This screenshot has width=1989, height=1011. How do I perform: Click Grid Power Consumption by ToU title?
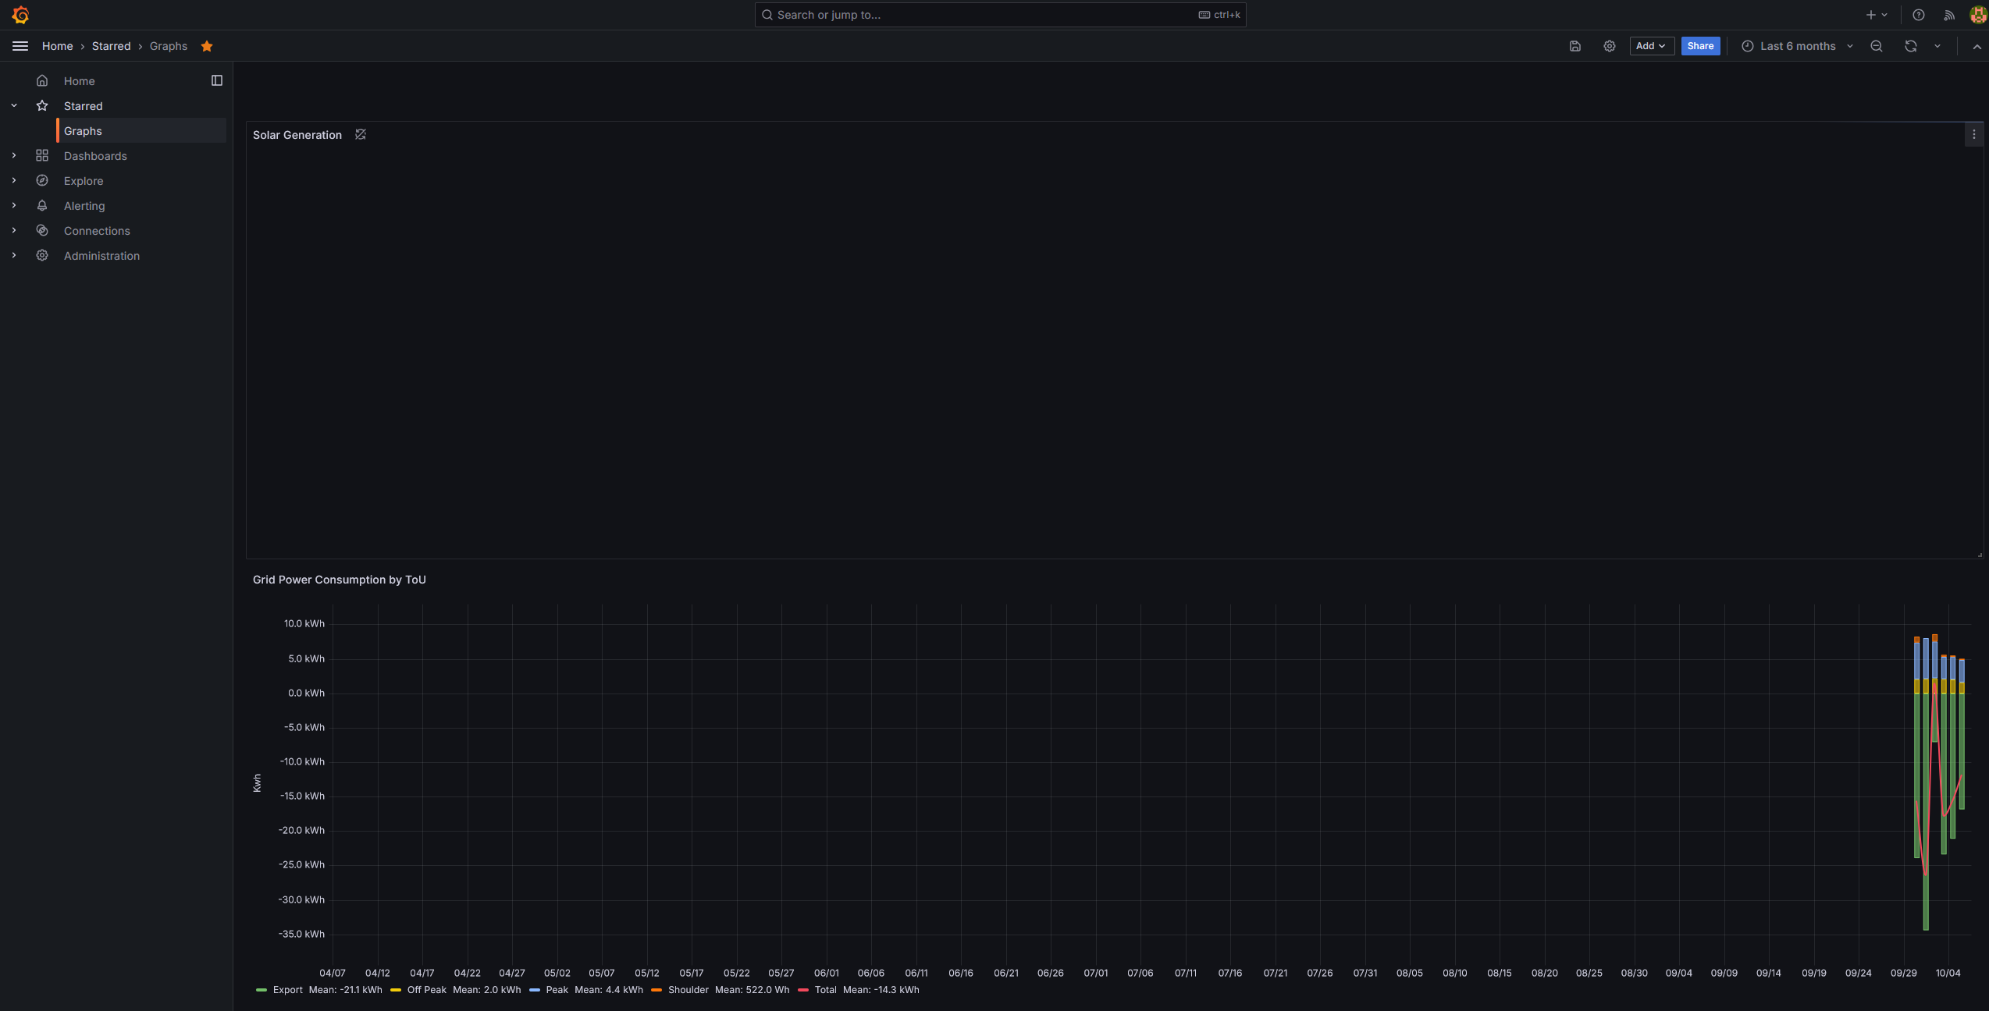(x=340, y=580)
